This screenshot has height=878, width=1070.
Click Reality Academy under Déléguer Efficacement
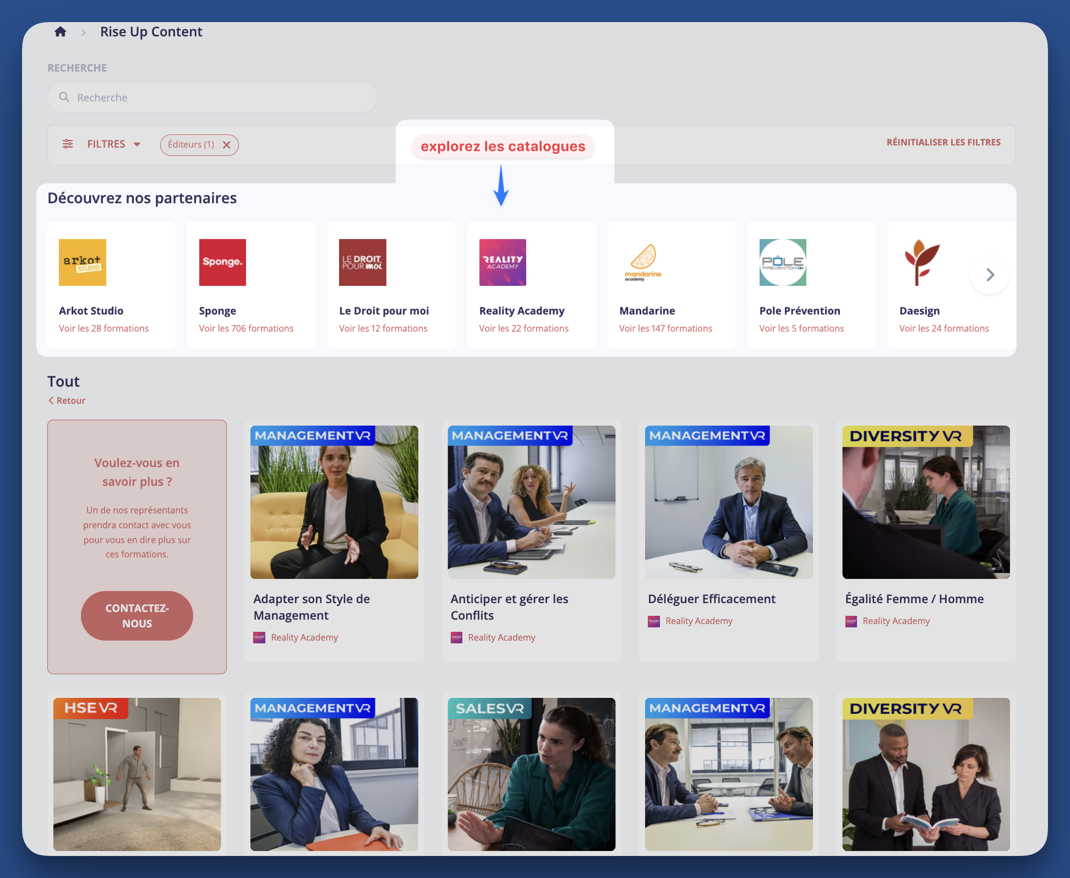pyautogui.click(x=699, y=621)
